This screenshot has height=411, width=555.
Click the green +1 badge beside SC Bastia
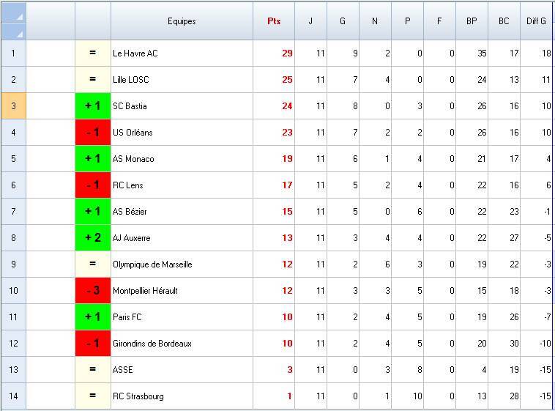[93, 106]
